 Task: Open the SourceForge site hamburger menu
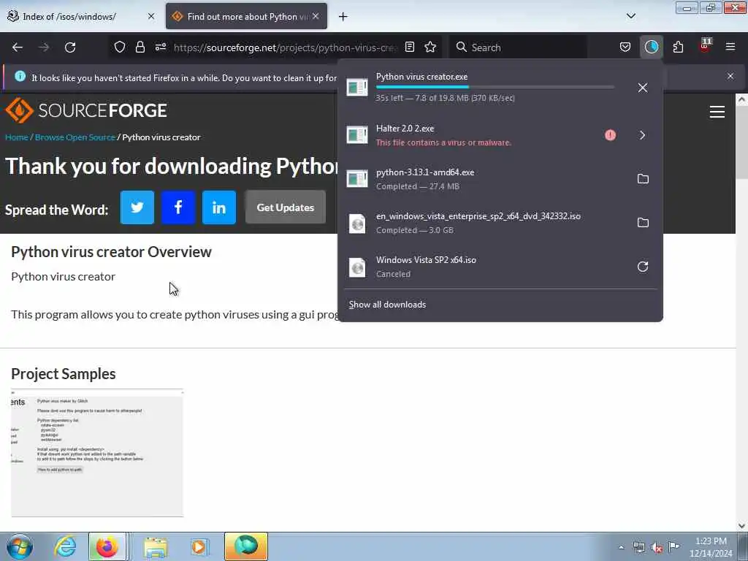point(717,112)
